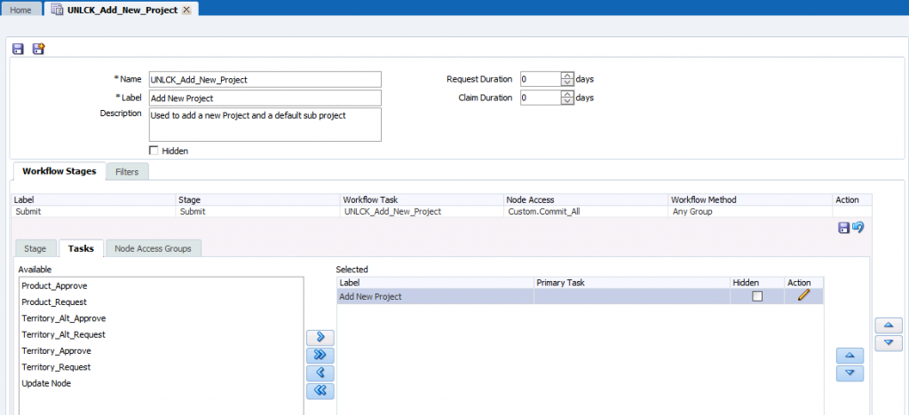Click the Label input field
909x415 pixels.
(x=265, y=98)
